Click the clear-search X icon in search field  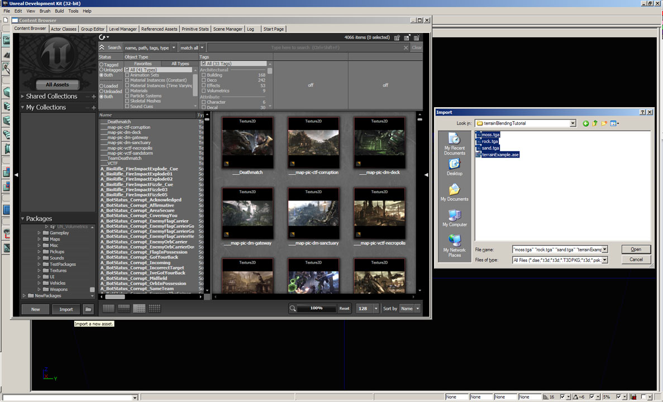point(406,48)
